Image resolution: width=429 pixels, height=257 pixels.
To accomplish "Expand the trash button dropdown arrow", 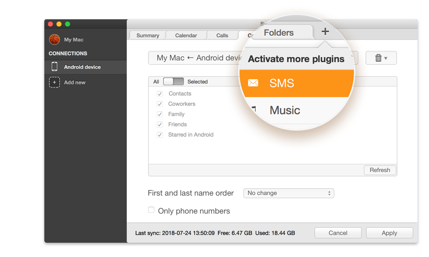I will click(386, 58).
